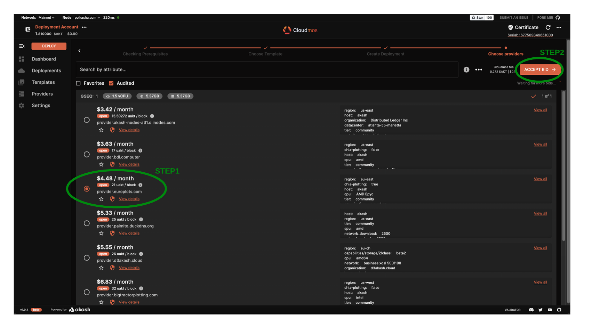Click the info icon beside 15.50272 uakt / block
The image size is (608, 328).
152,116
